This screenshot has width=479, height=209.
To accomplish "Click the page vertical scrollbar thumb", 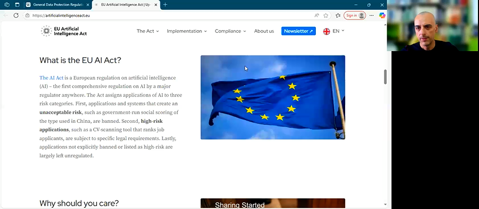I will click(x=385, y=77).
